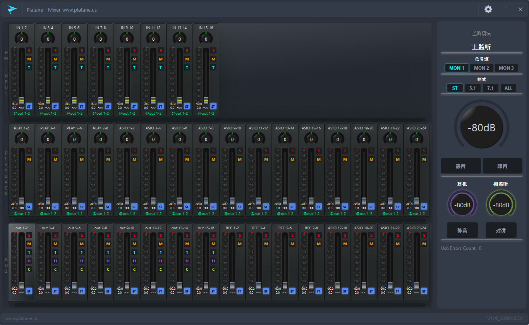Open @out 1-2 routing under ASIO 21-22 playback
Viewport: 529px width, 325px height.
pyautogui.click(x=390, y=214)
